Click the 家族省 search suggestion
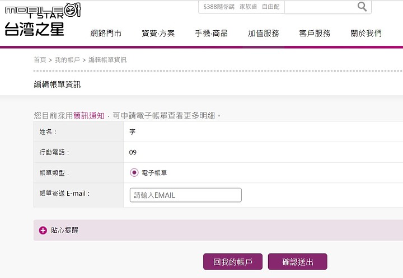403x278 pixels. point(248,7)
